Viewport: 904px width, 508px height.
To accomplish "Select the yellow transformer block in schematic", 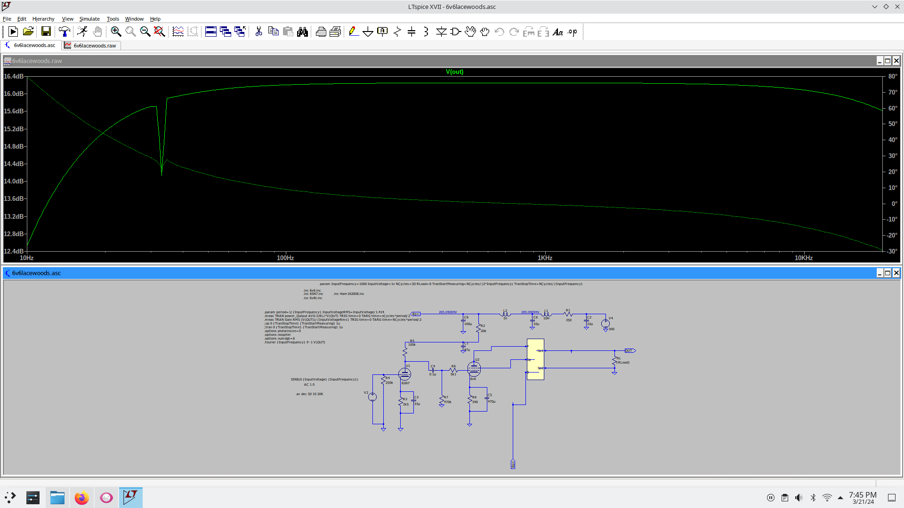I will (535, 359).
